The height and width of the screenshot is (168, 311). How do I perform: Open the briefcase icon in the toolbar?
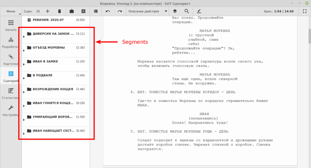pyautogui.click(x=72, y=11)
